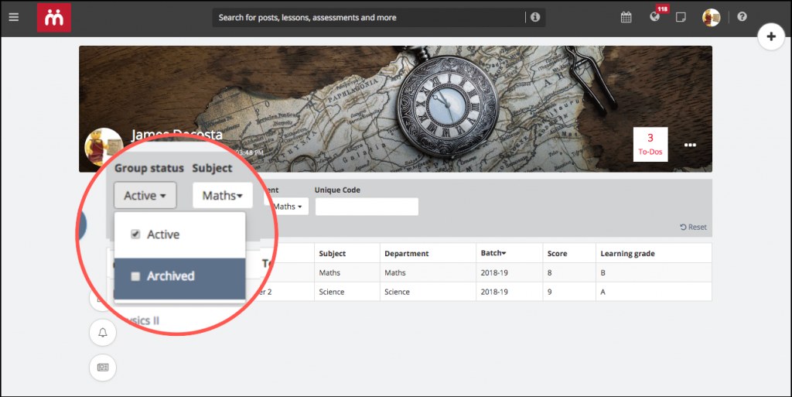Click the red home logo icon
This screenshot has width=792, height=397.
[x=54, y=18]
